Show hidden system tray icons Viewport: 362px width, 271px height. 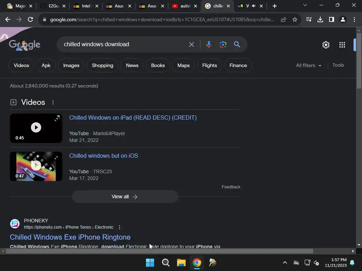point(285,263)
